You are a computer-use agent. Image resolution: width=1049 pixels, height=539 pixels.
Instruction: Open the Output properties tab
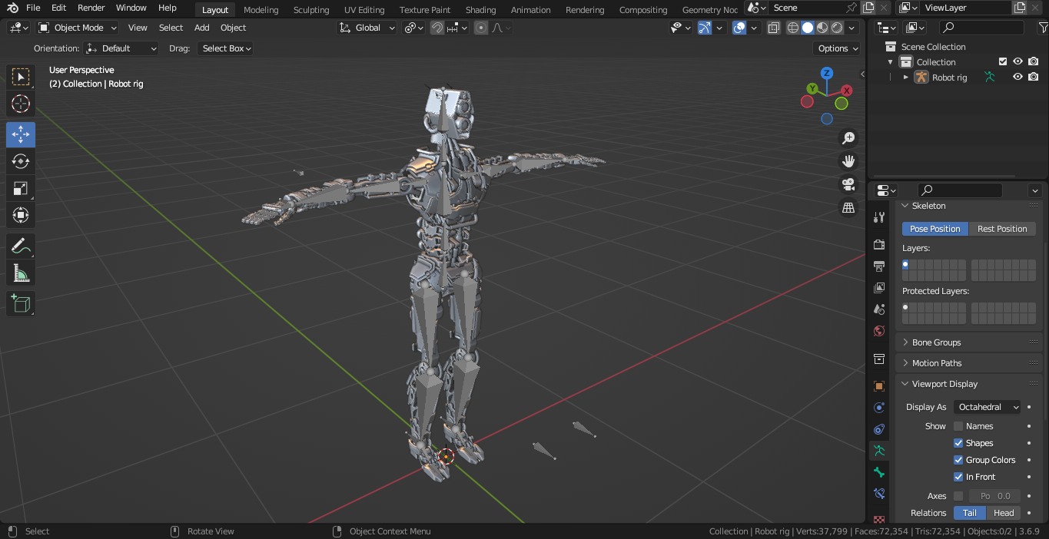pos(879,266)
